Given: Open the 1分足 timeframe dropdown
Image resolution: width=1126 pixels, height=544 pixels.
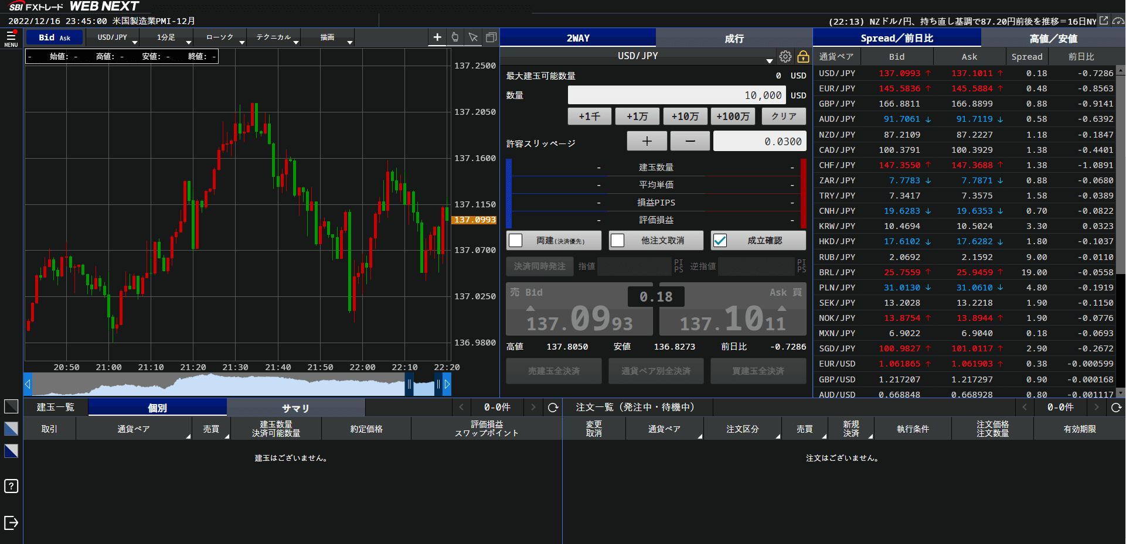Looking at the screenshot, I should [x=166, y=37].
